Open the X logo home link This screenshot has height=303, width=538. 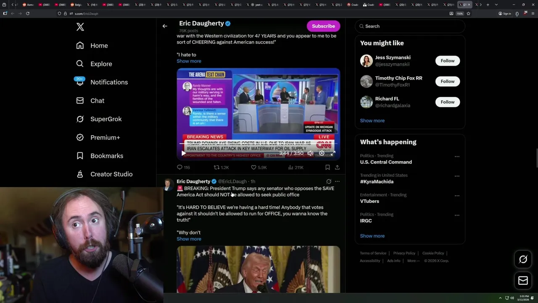pyautogui.click(x=80, y=27)
